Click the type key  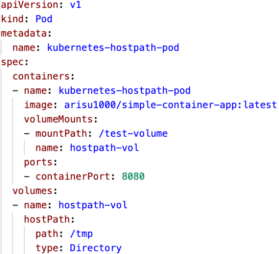47,248
